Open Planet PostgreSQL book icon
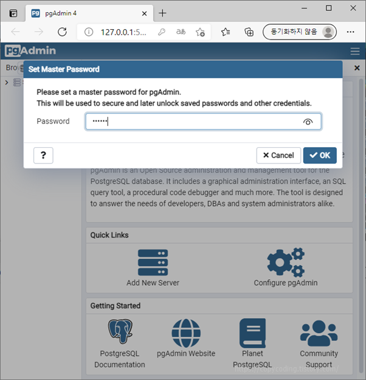Viewport: 366px width, 380px height. pos(252,333)
